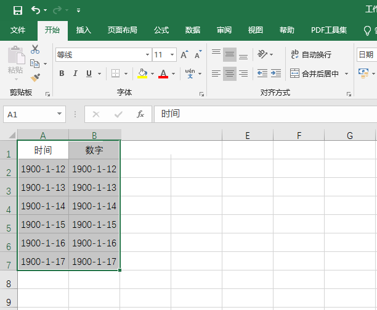Click the formula bar containing 时间
The image size is (377, 310).
click(x=266, y=114)
